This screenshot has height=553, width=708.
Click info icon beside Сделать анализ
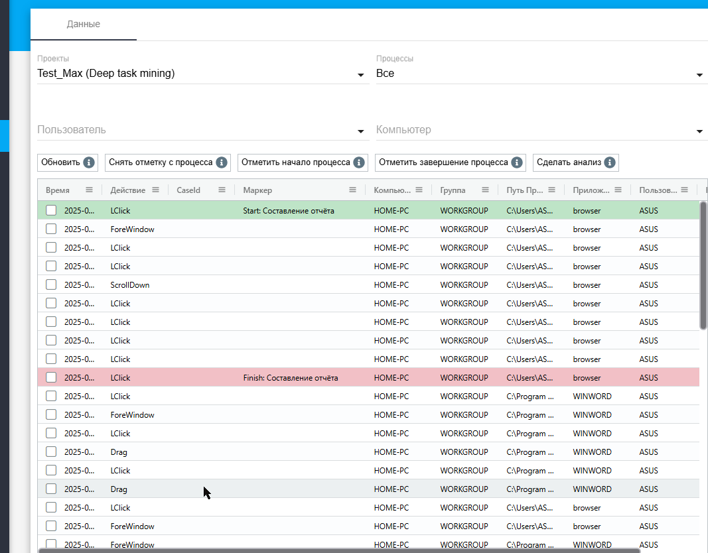(x=610, y=162)
